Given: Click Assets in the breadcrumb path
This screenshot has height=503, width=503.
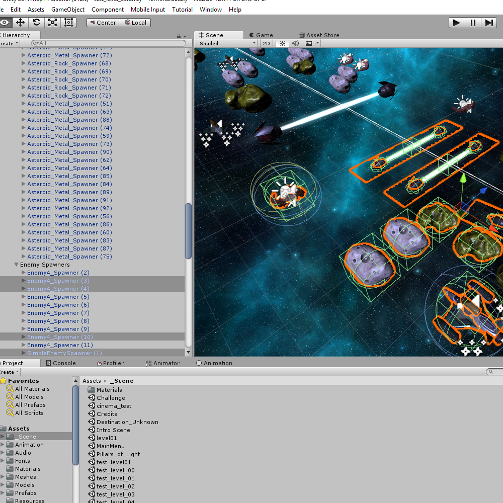Looking at the screenshot, I should (x=92, y=381).
